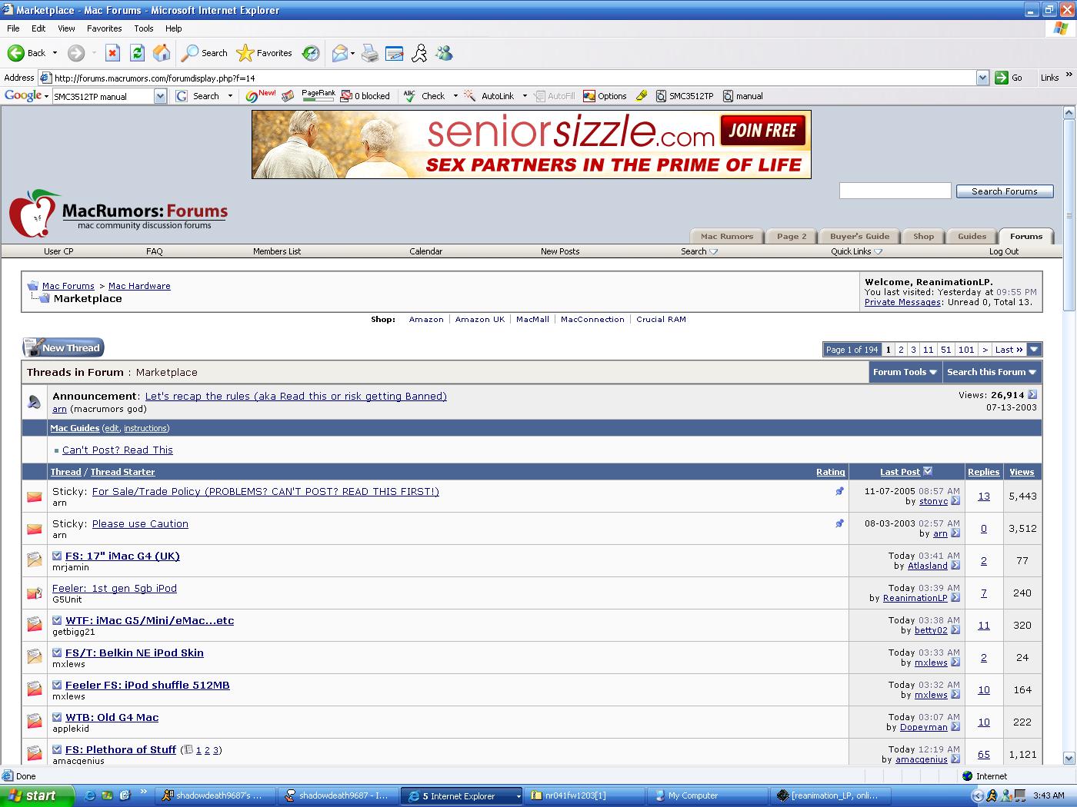
Task: Go to the browser Home page
Action: [x=162, y=53]
